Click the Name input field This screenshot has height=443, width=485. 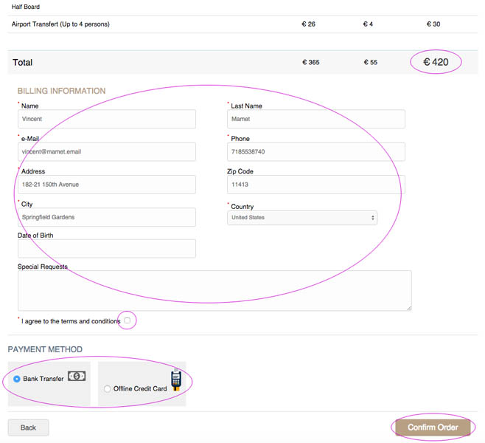[x=107, y=119]
